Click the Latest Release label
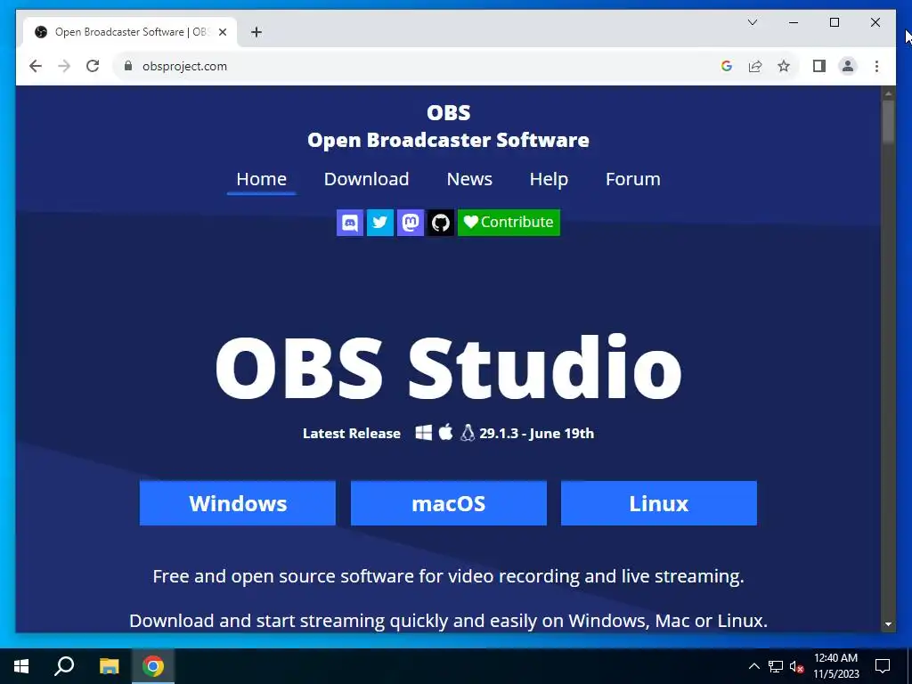912x684 pixels. [x=351, y=434]
